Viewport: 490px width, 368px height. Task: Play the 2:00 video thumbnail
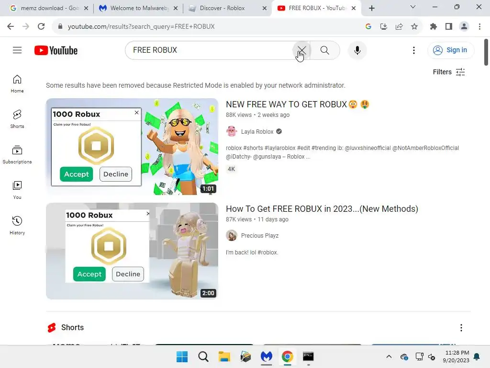click(x=132, y=251)
